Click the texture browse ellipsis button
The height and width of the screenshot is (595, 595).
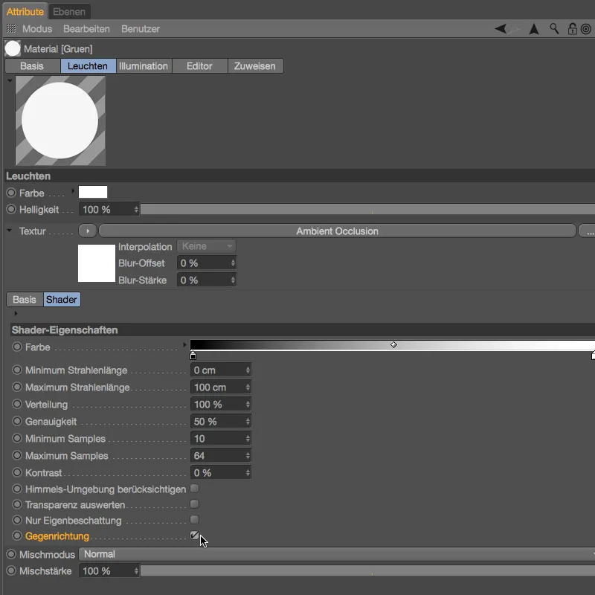click(588, 231)
